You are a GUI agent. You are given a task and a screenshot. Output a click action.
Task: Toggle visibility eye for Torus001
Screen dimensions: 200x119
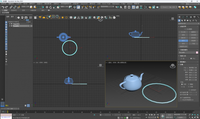click(x=10, y=26)
